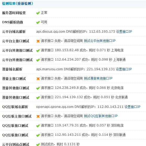The height and width of the screenshot is (146, 146).
Task: Click green check icon beside 测试成功 result
Action: click(x=38, y=144)
